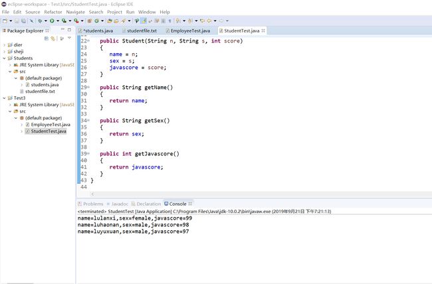432x284 pixels.
Task: Open the External Tools dropdown arrow
Action: click(x=82, y=21)
